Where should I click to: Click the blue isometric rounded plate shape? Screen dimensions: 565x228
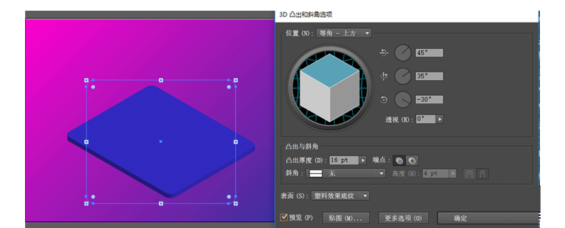(161, 142)
